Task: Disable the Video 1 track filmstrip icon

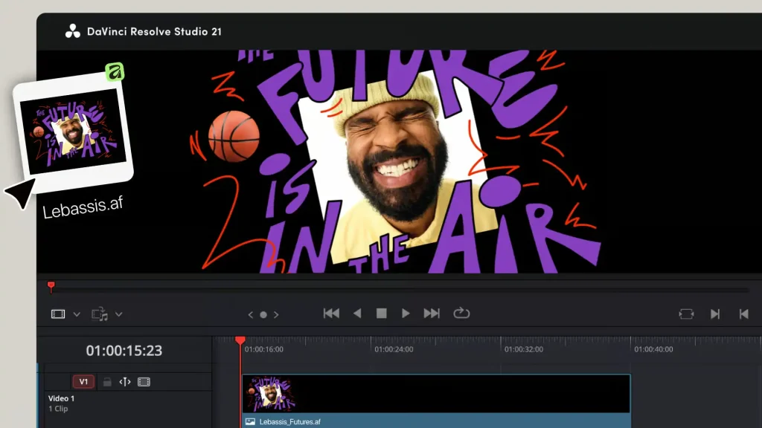Action: 144,382
